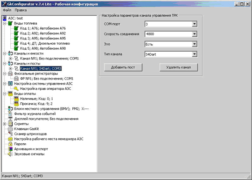Expand Канал №1; Без подключения; COM1 node
Viewport: 252px width, 180px height.
click(10, 59)
